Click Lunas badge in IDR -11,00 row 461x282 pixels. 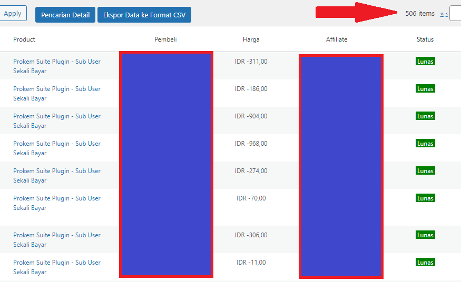point(425,263)
